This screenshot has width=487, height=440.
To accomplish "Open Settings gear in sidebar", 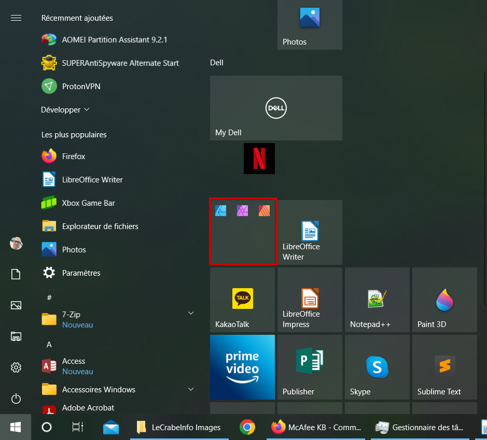I will pyautogui.click(x=16, y=367).
